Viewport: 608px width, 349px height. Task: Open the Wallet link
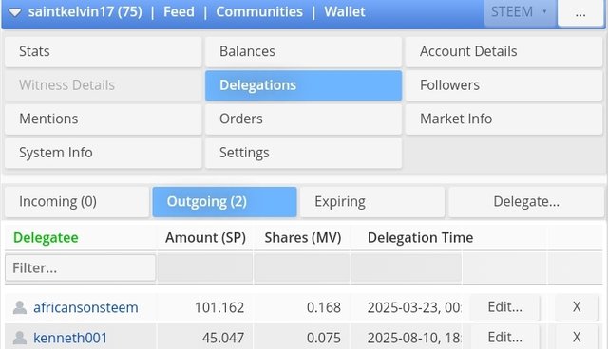(x=345, y=11)
